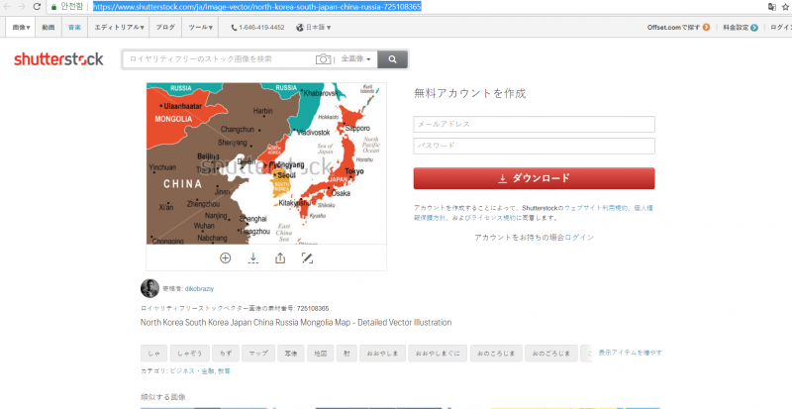Click the dikobraziy contributor link
This screenshot has height=409, width=792.
coord(185,288)
